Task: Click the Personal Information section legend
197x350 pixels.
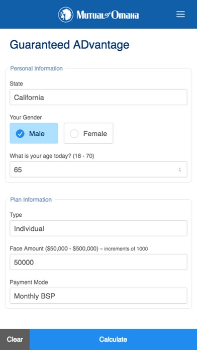Action: pos(36,68)
